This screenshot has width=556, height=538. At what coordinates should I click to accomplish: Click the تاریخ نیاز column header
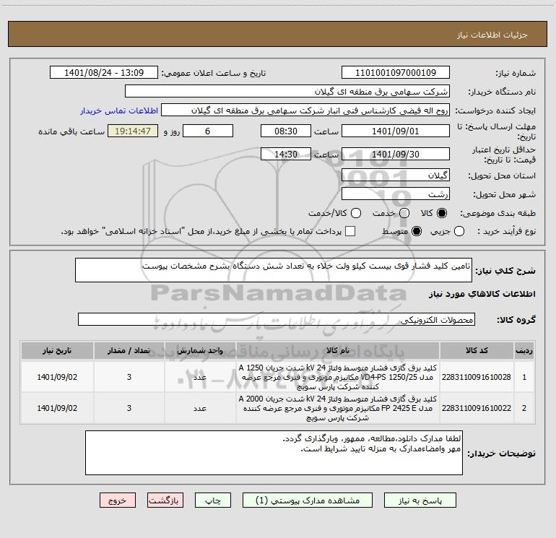(x=57, y=350)
